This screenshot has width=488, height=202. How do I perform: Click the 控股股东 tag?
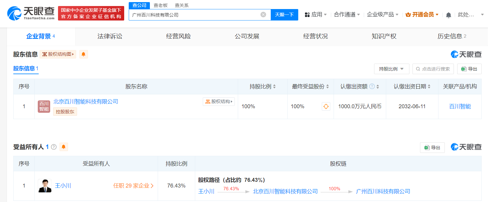point(65,112)
